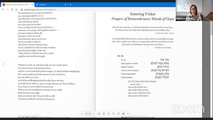This screenshot has height=120, width=213.
Task: Next page arrow in bottom toolbar
Action: pos(94,114)
